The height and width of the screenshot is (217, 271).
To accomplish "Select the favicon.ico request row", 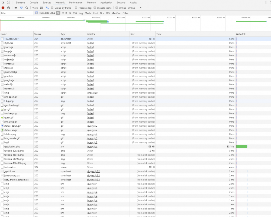I will (x=135, y=167).
